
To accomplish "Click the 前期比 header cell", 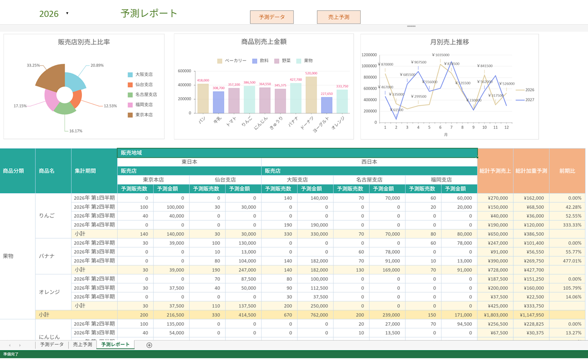I will [567, 171].
